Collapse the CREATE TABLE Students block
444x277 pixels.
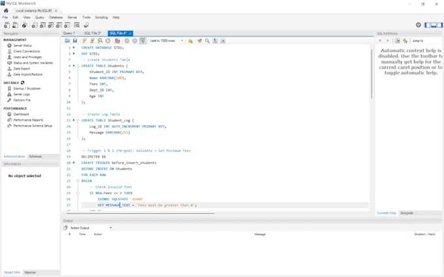(78, 66)
